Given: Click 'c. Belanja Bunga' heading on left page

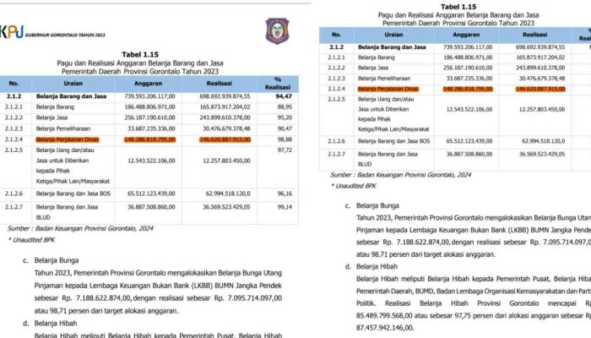Looking at the screenshot, I should (x=51, y=260).
